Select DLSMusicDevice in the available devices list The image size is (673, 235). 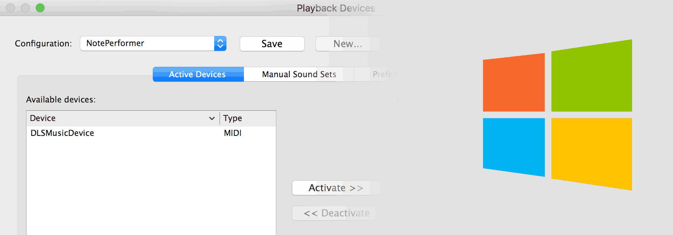tap(151, 133)
